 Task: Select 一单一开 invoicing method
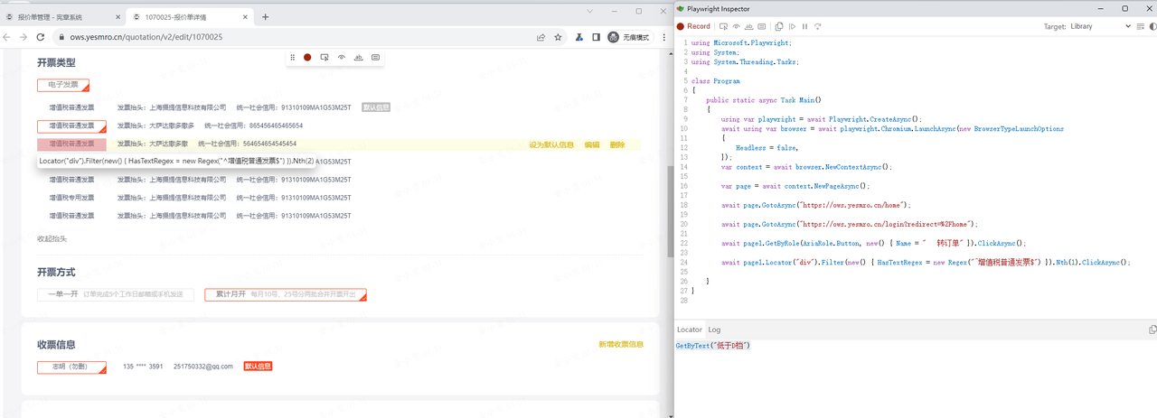pyautogui.click(x=115, y=294)
